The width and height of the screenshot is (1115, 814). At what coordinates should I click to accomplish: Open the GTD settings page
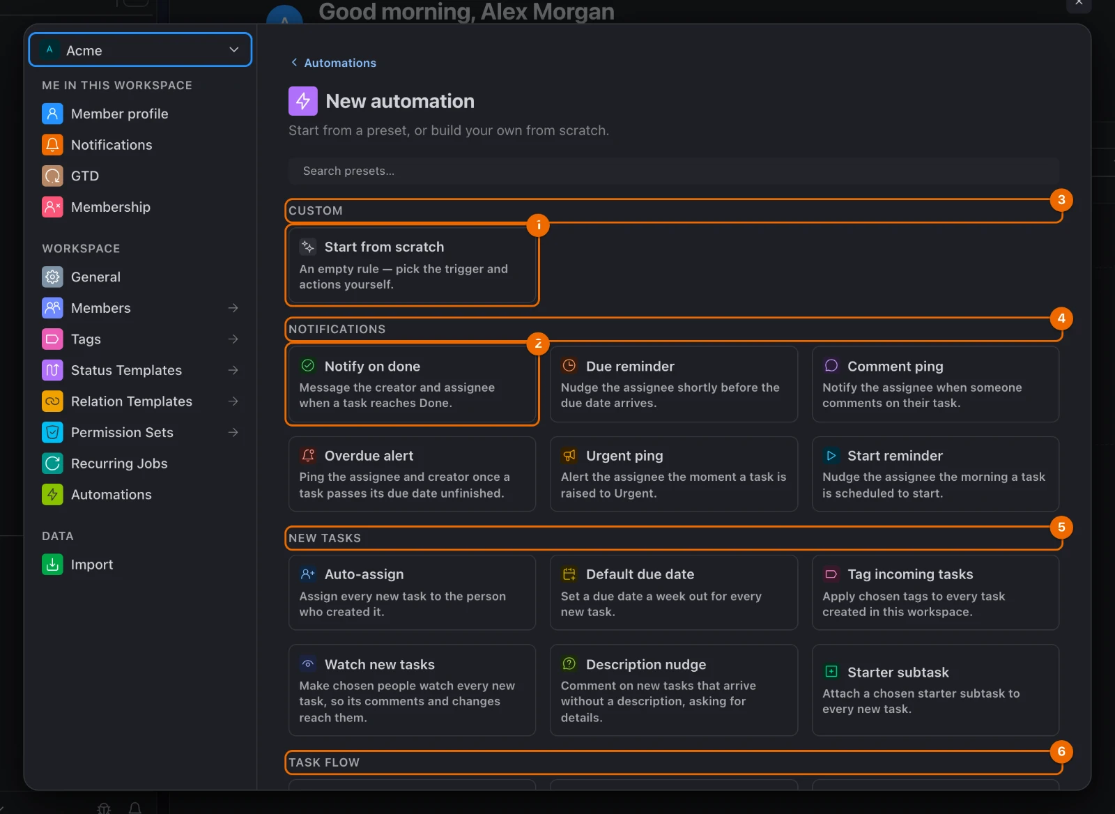tap(140, 176)
